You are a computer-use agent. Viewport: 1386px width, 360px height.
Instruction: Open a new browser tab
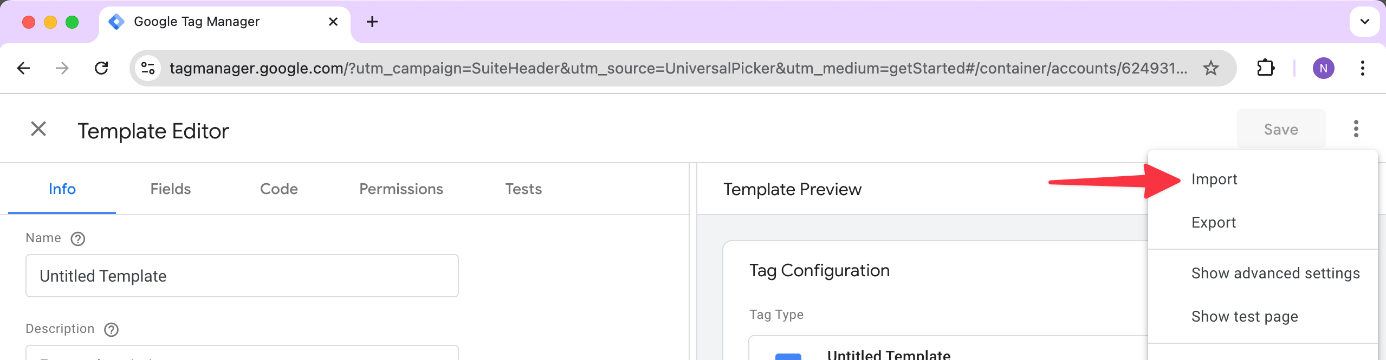pos(372,22)
